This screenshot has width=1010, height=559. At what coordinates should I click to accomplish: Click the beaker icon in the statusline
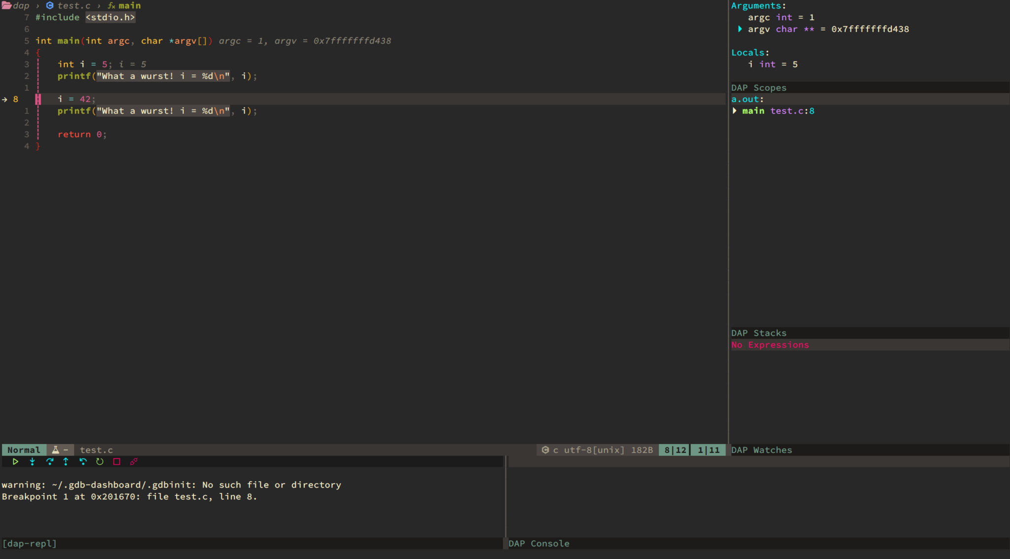[x=56, y=450]
